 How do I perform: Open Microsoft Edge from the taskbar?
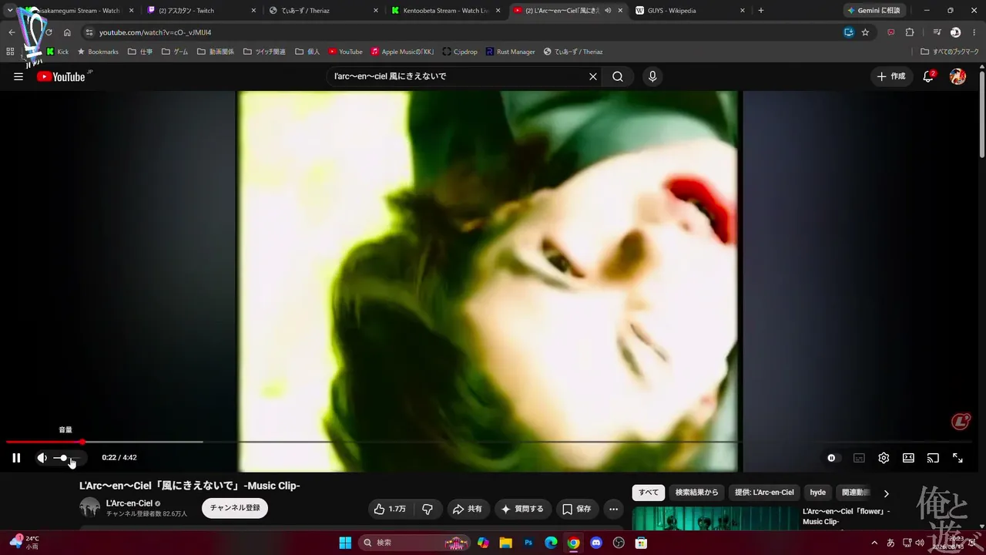click(551, 543)
